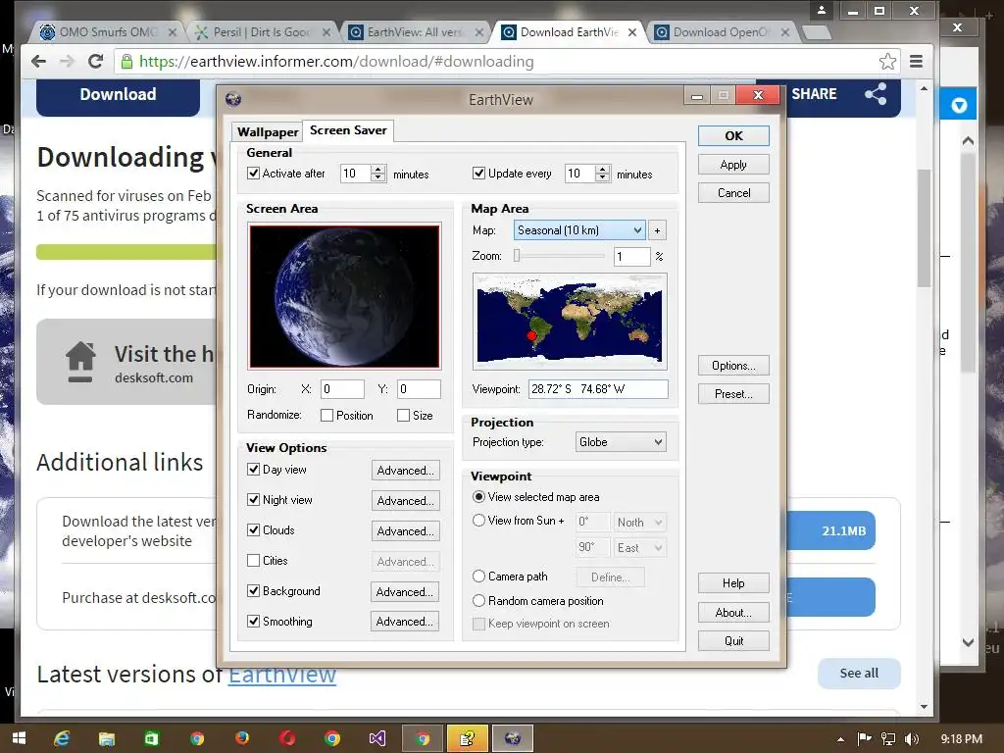
Task: Open the Windows Store taskbar icon
Action: click(x=152, y=738)
